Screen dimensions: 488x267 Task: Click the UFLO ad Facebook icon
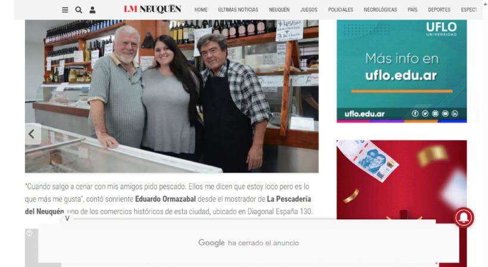pyautogui.click(x=415, y=114)
